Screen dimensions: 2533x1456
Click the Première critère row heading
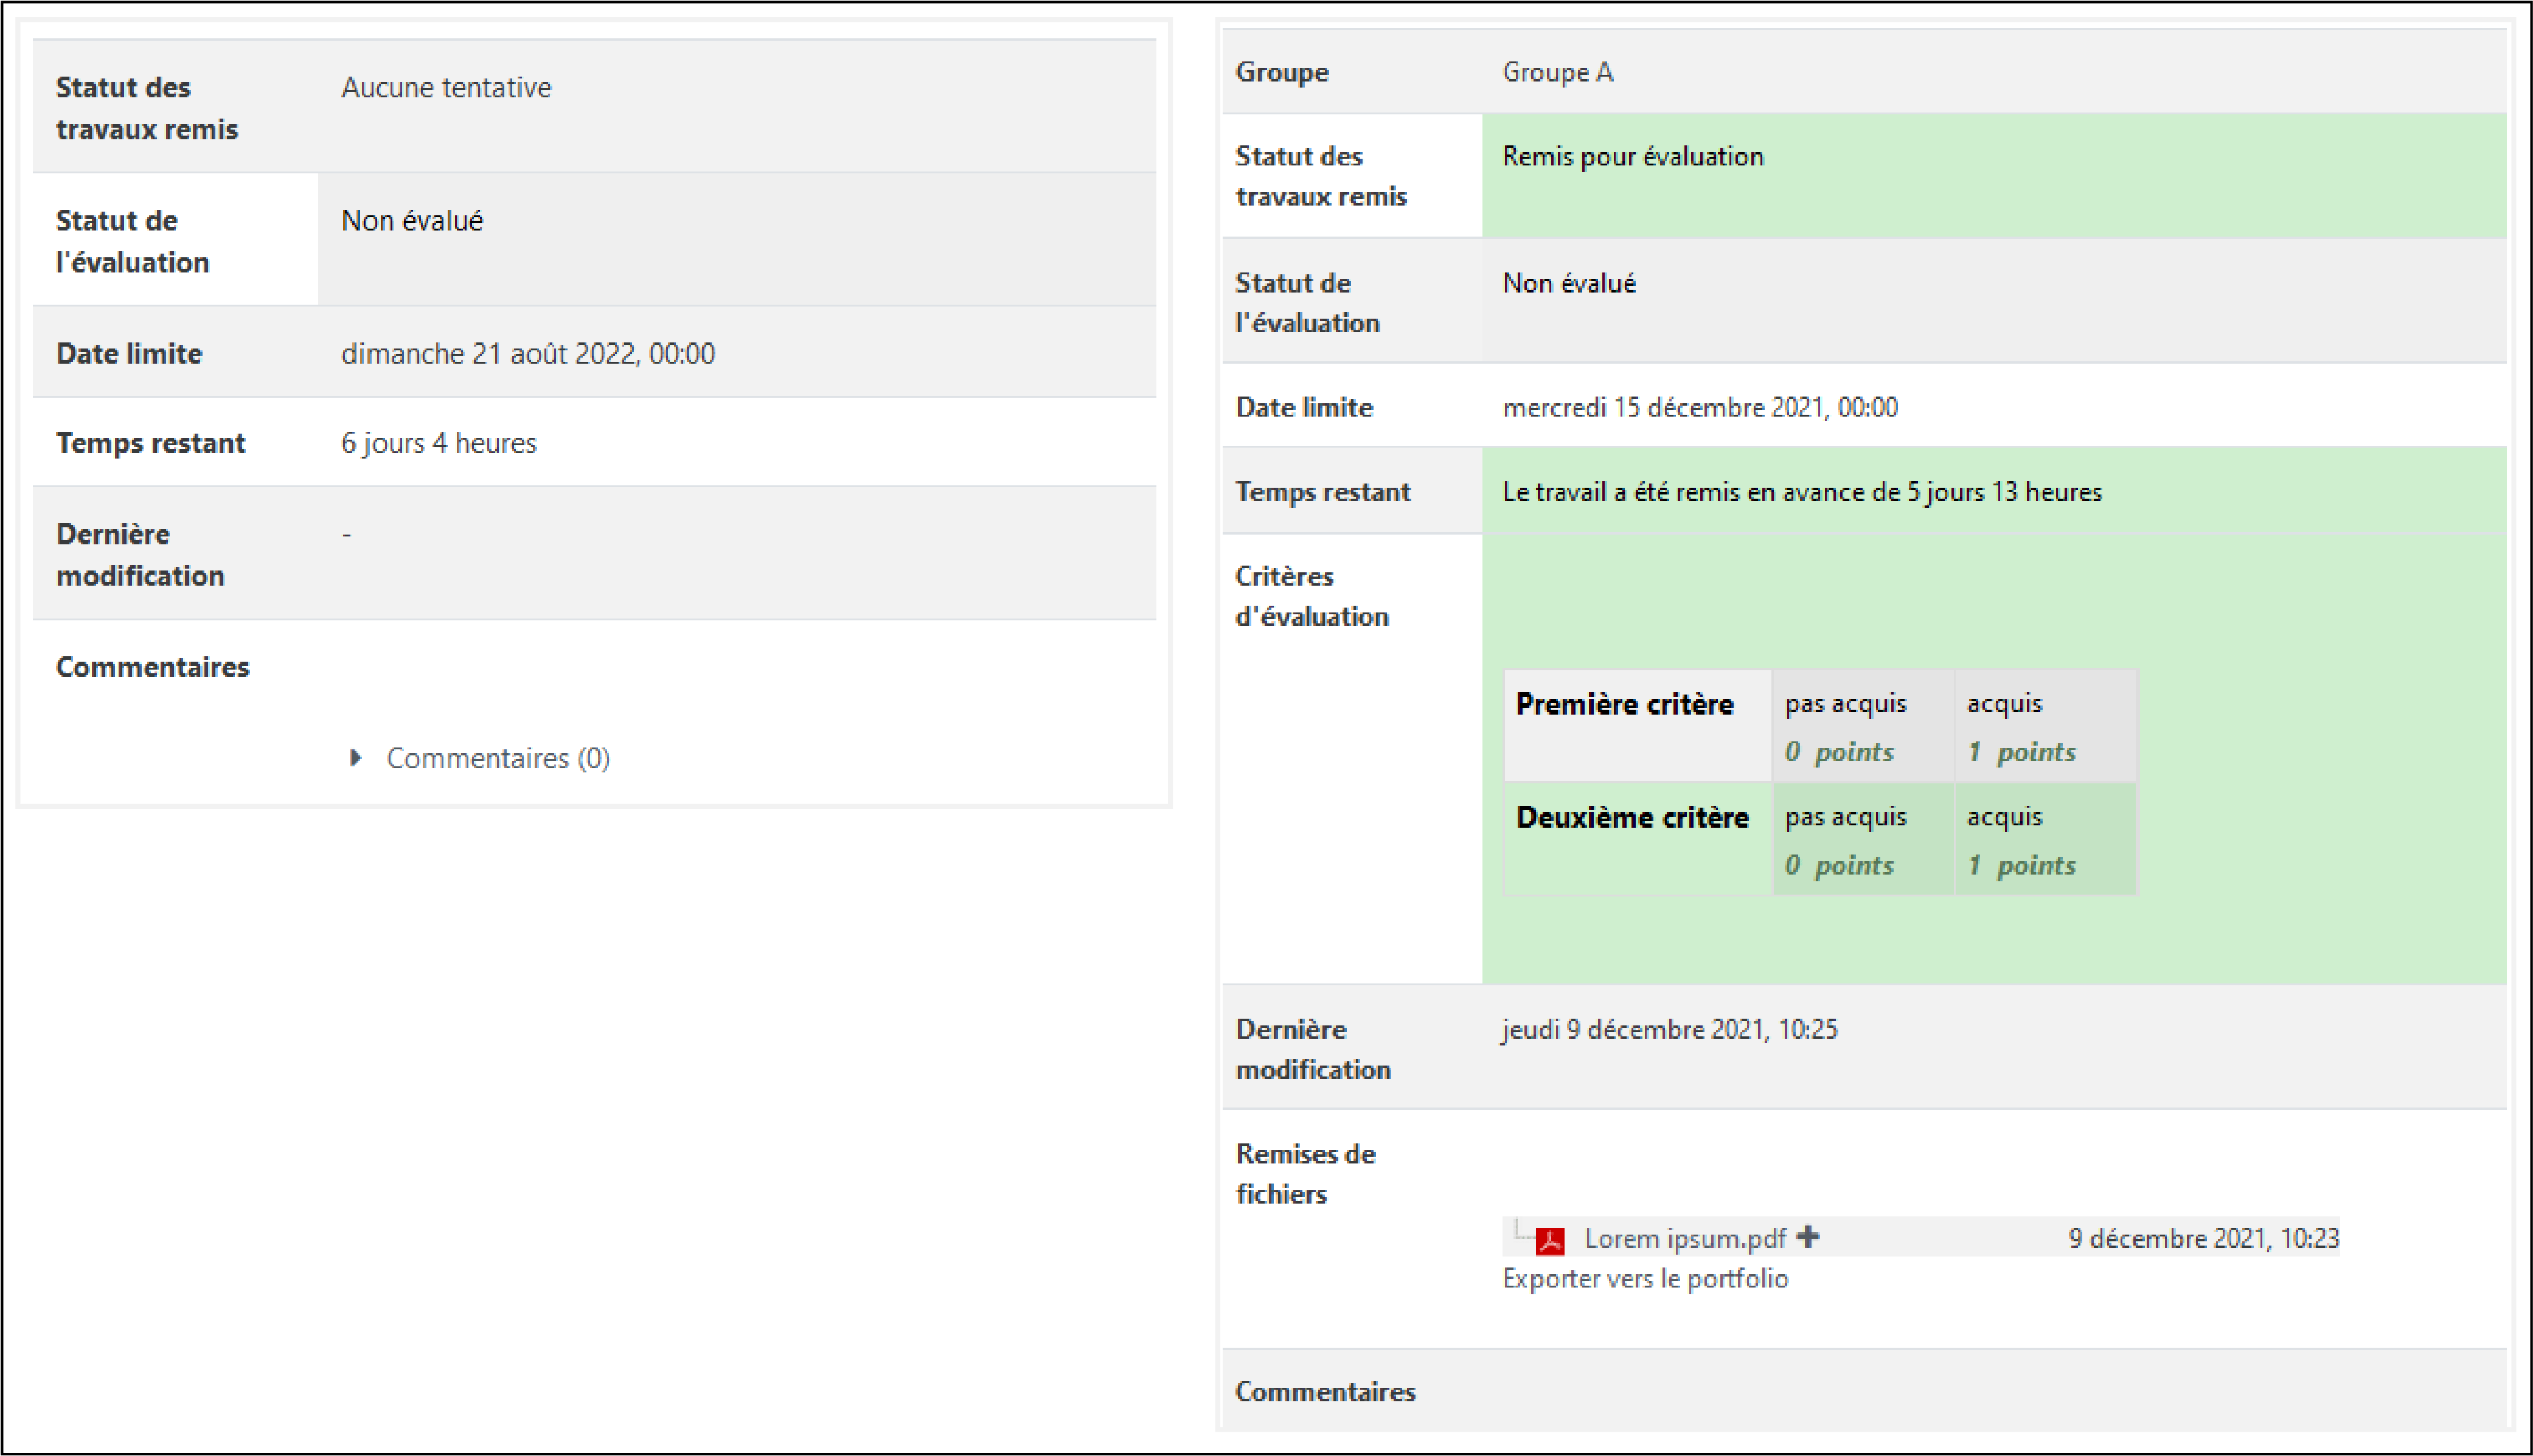point(1624,705)
